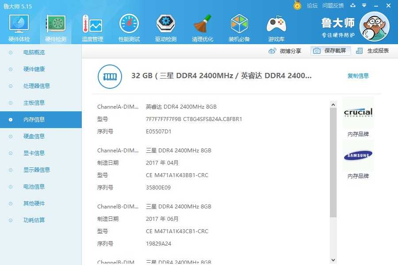The height and width of the screenshot is (265, 398).
Task: Select 其他硬件 in the sidebar
Action: (x=41, y=203)
